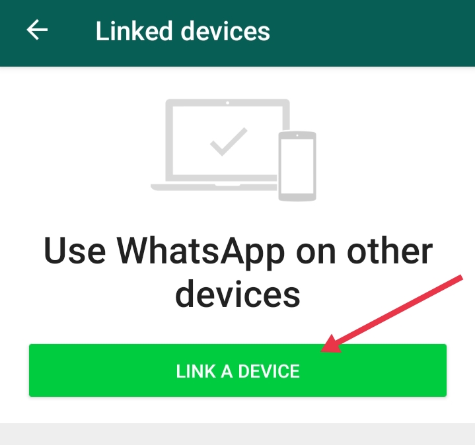Tap the blank white phone screen graphic
The width and height of the screenshot is (475, 445).
(x=297, y=166)
